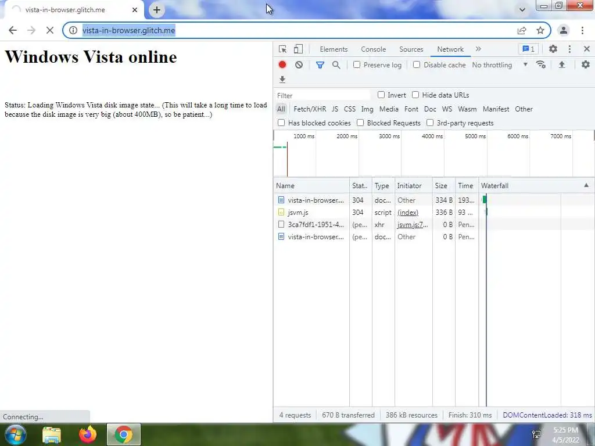Open File Explorer from taskbar
This screenshot has height=446, width=595.
point(52,434)
